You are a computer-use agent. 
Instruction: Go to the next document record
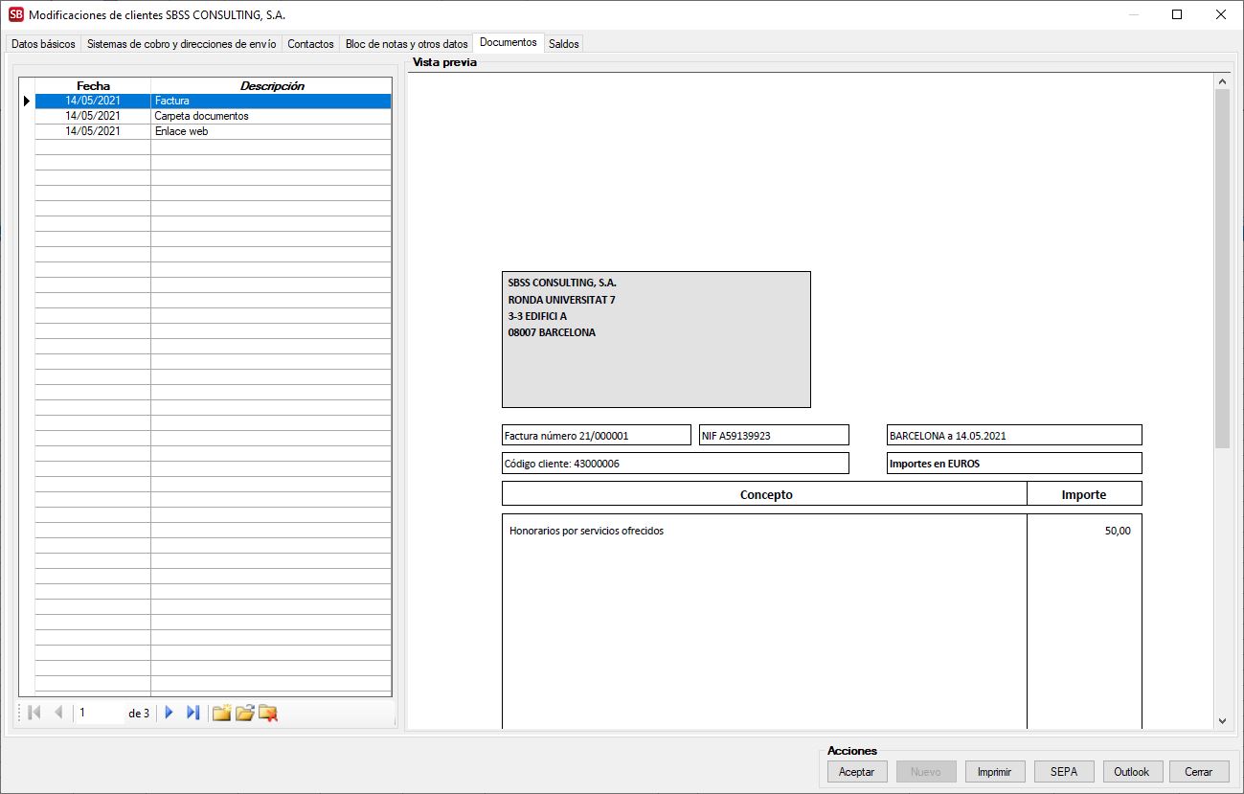(169, 713)
